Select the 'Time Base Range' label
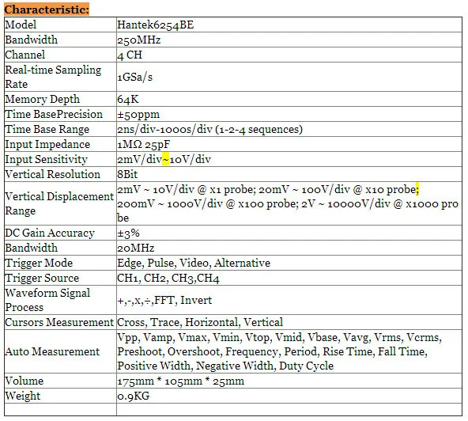Image resolution: width=468 pixels, height=421 pixels. pos(47,129)
